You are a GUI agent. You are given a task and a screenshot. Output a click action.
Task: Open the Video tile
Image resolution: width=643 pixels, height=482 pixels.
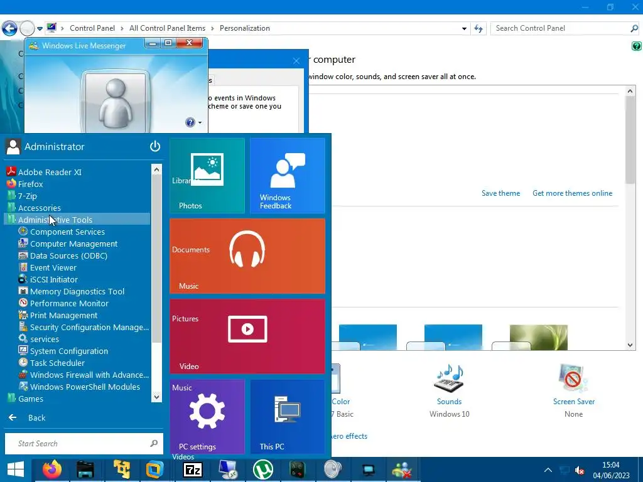(247, 336)
